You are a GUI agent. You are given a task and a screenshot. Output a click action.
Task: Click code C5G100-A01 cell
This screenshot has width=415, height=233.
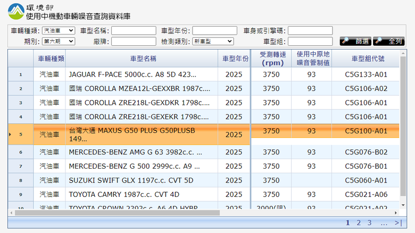click(x=366, y=131)
